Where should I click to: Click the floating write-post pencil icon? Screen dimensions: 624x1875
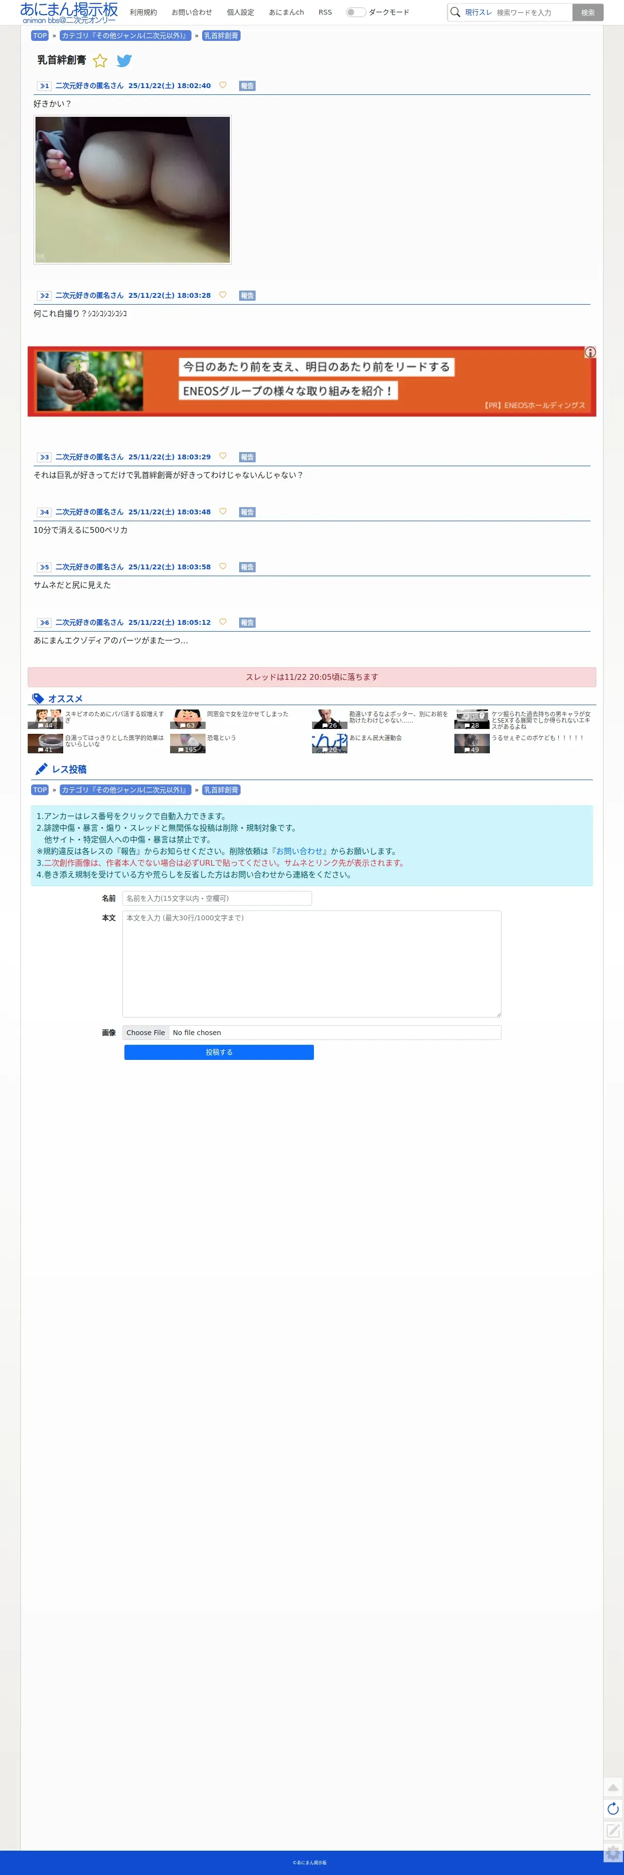tap(613, 1831)
